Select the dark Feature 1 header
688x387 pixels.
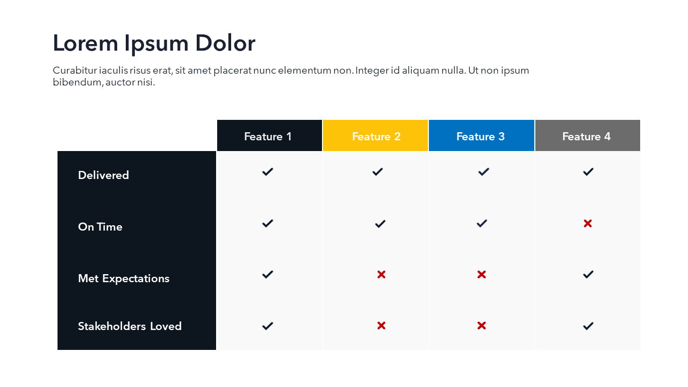point(269,136)
